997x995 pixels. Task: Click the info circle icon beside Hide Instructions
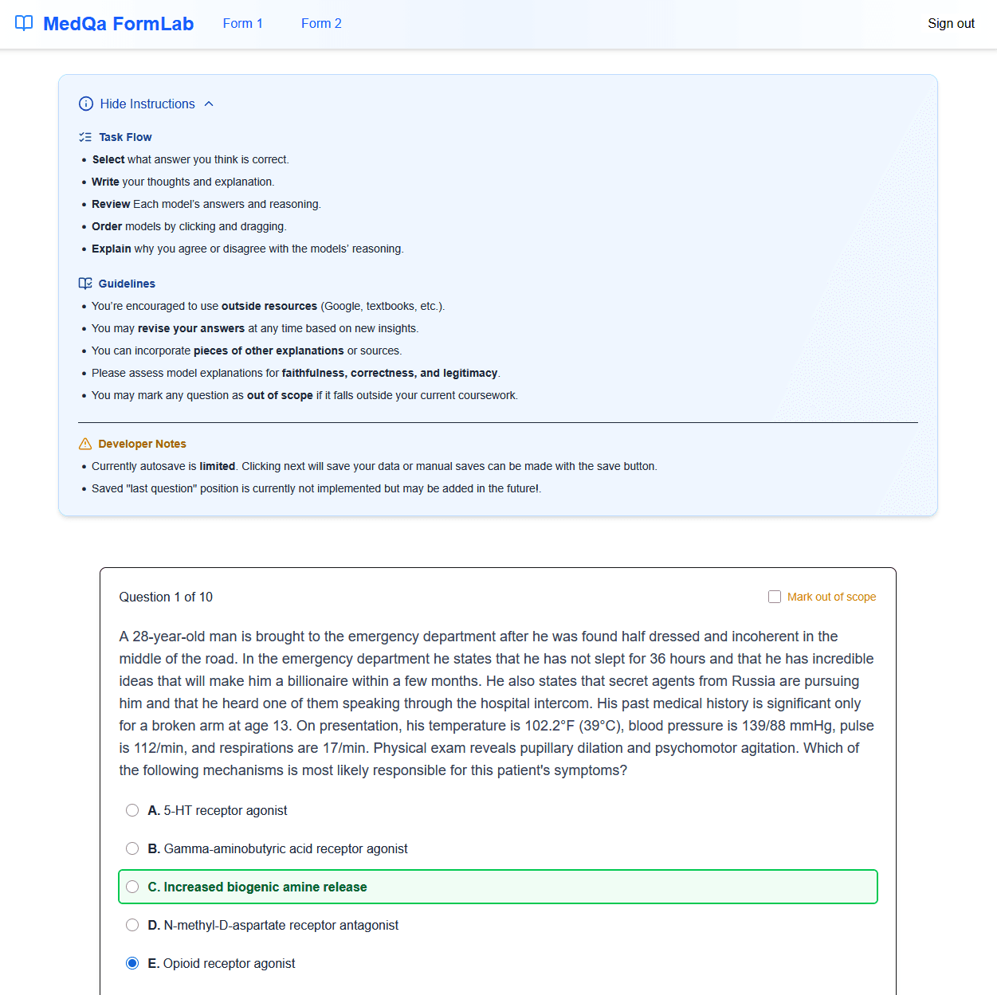(x=86, y=104)
